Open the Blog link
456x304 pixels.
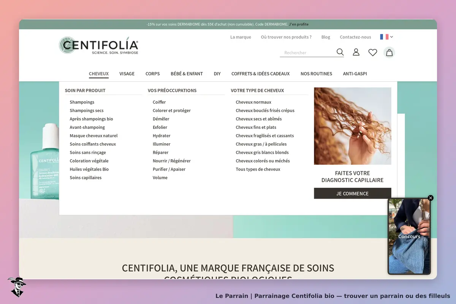pyautogui.click(x=326, y=37)
